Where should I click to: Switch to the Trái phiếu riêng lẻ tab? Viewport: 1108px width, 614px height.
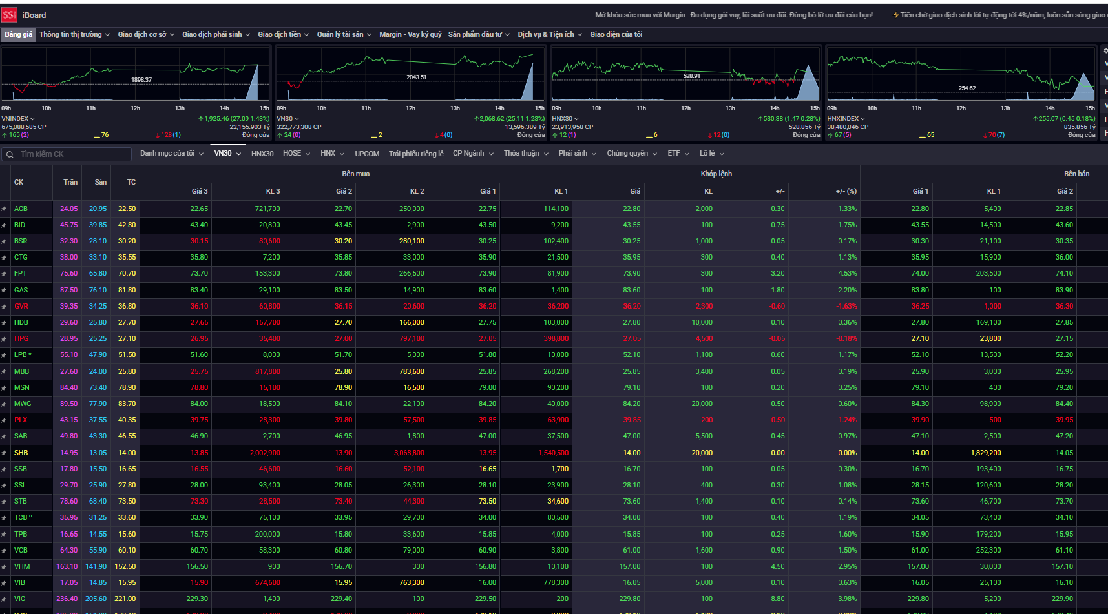tap(416, 154)
